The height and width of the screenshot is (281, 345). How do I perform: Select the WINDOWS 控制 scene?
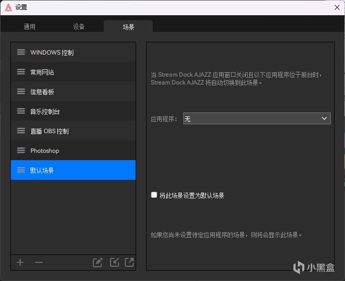pyautogui.click(x=73, y=53)
